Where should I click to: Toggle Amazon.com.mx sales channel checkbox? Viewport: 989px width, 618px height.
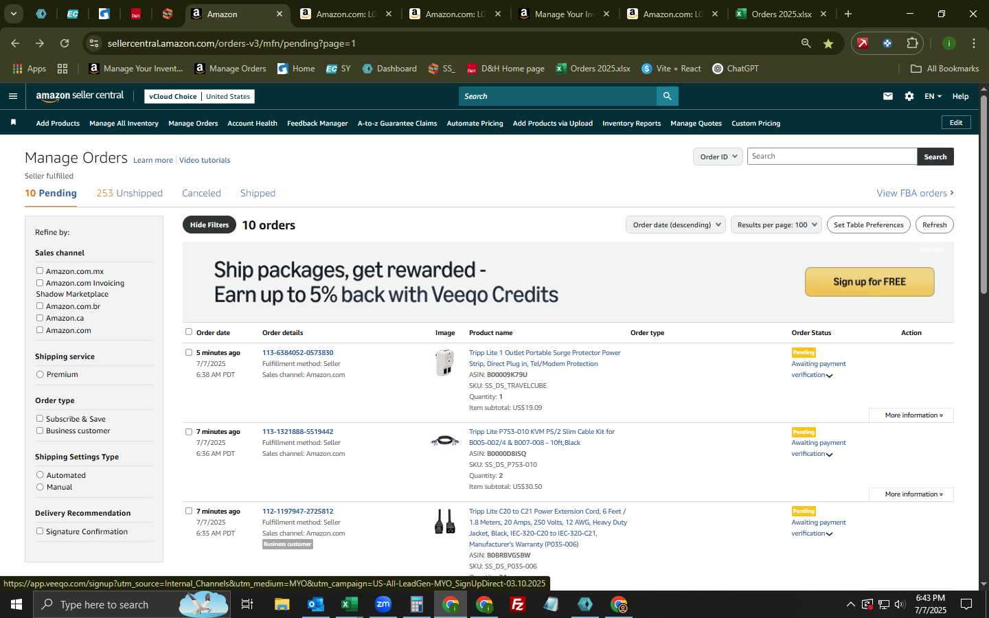[40, 271]
